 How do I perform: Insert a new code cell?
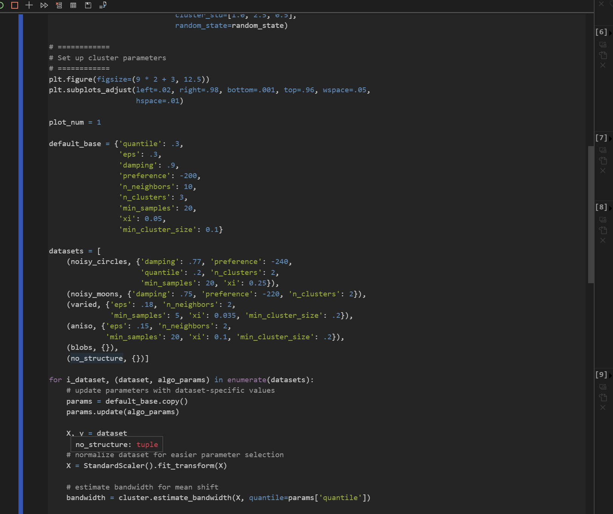coord(29,5)
